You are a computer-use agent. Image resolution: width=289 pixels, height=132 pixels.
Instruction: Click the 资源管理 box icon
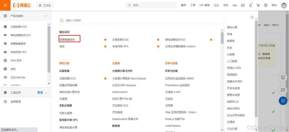5,102
